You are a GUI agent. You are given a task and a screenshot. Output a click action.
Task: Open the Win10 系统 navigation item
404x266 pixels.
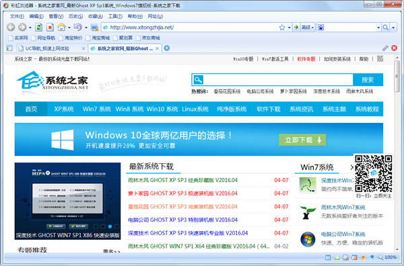pos(162,109)
